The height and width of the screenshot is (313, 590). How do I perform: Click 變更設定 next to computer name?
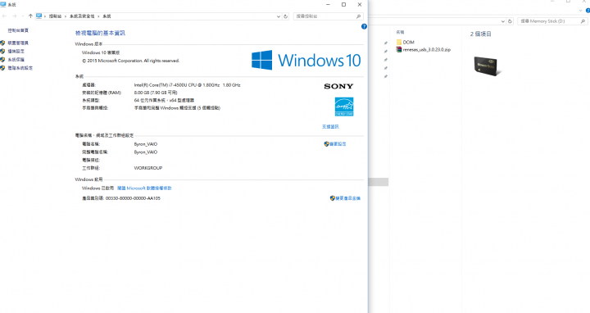[338, 143]
